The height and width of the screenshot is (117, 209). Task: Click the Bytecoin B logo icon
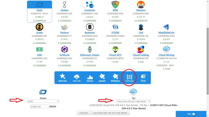click(90, 27)
